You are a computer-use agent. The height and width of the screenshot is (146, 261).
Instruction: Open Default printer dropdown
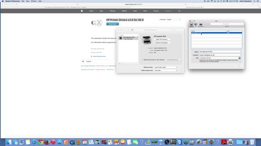pos(165,67)
